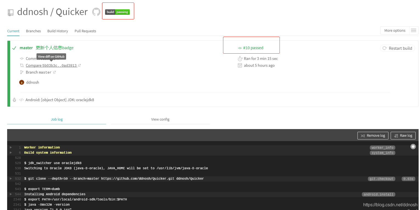Screen dimensions: 420x210
Task: Click the Remove log button
Action: coord(373,135)
